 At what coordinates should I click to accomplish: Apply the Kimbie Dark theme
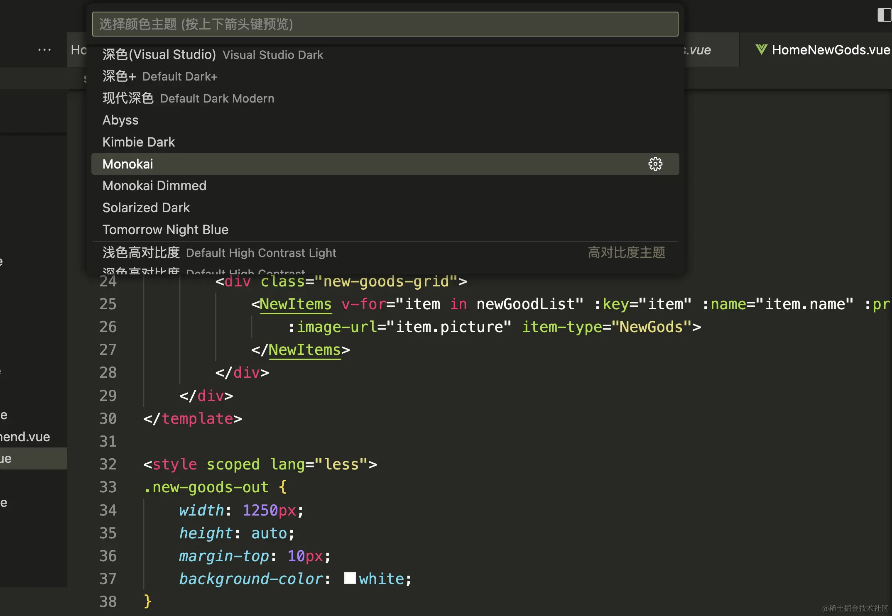pos(139,142)
